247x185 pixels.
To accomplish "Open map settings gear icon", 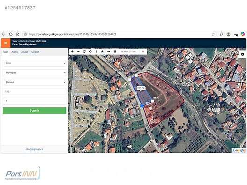I will pyautogui.click(x=242, y=54).
